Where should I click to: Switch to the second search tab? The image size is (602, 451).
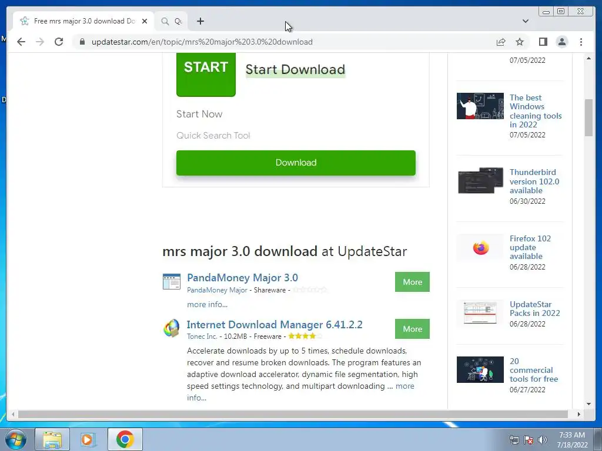pos(172,21)
